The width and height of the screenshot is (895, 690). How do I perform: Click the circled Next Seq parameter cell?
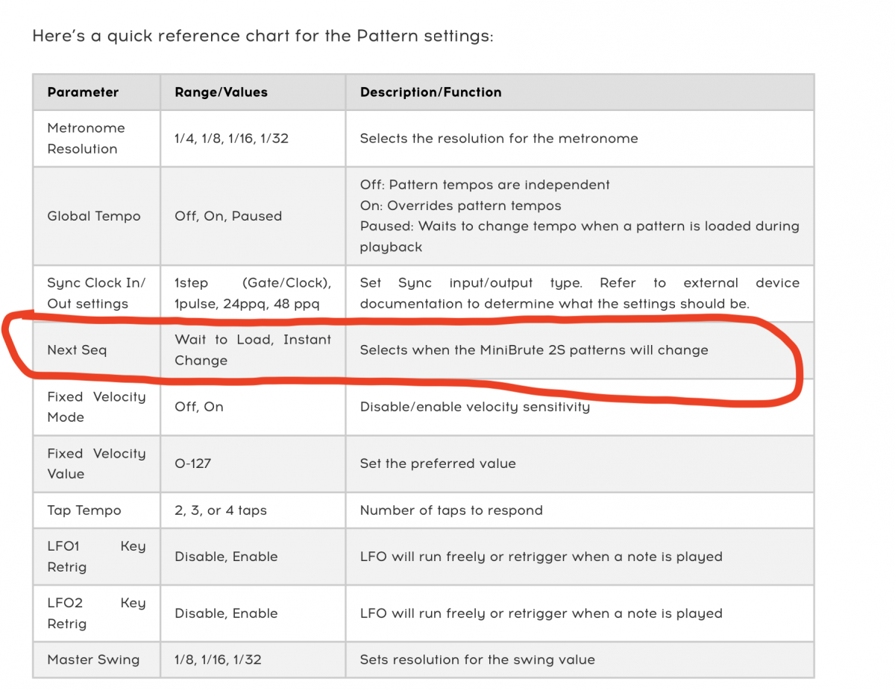click(x=96, y=350)
